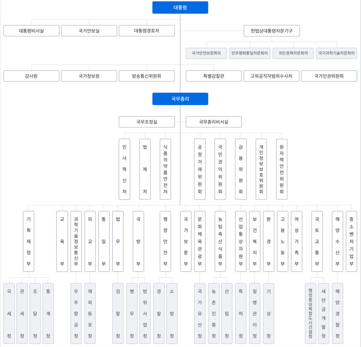361x347 pixels.
Task: Open the 법무부 ministry box
Action: (118, 242)
